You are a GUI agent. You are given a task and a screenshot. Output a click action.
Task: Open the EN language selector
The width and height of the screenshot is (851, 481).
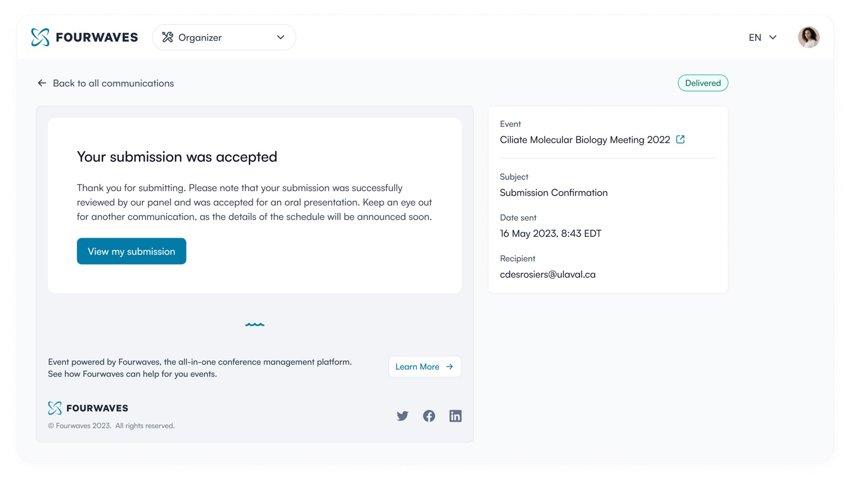tap(755, 37)
